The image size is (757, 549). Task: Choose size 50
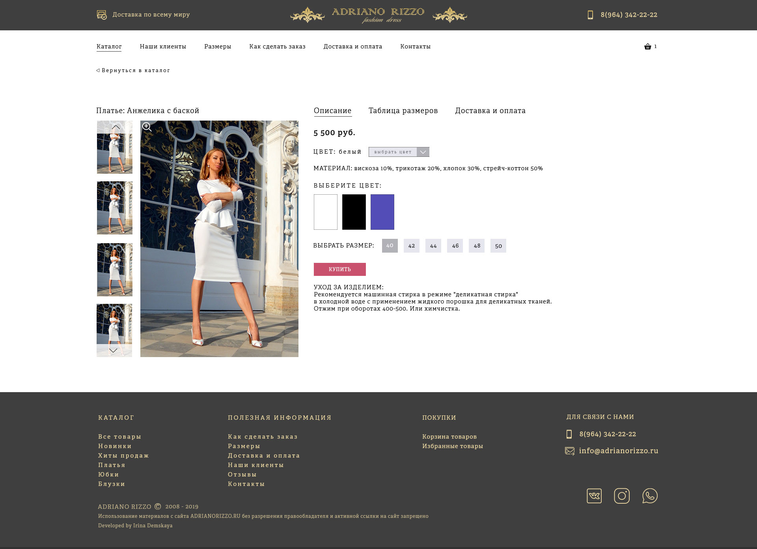point(498,246)
